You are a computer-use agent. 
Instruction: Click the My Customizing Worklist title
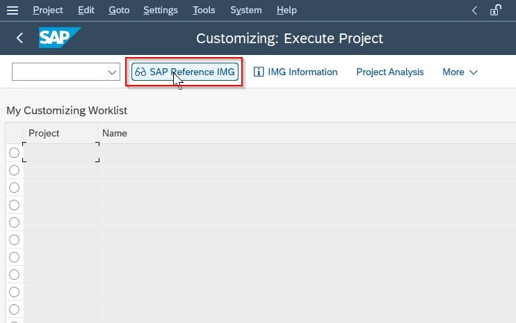(x=67, y=110)
